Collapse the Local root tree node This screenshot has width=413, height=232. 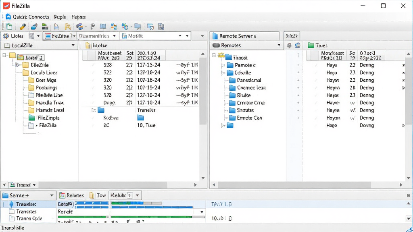tap(4, 55)
